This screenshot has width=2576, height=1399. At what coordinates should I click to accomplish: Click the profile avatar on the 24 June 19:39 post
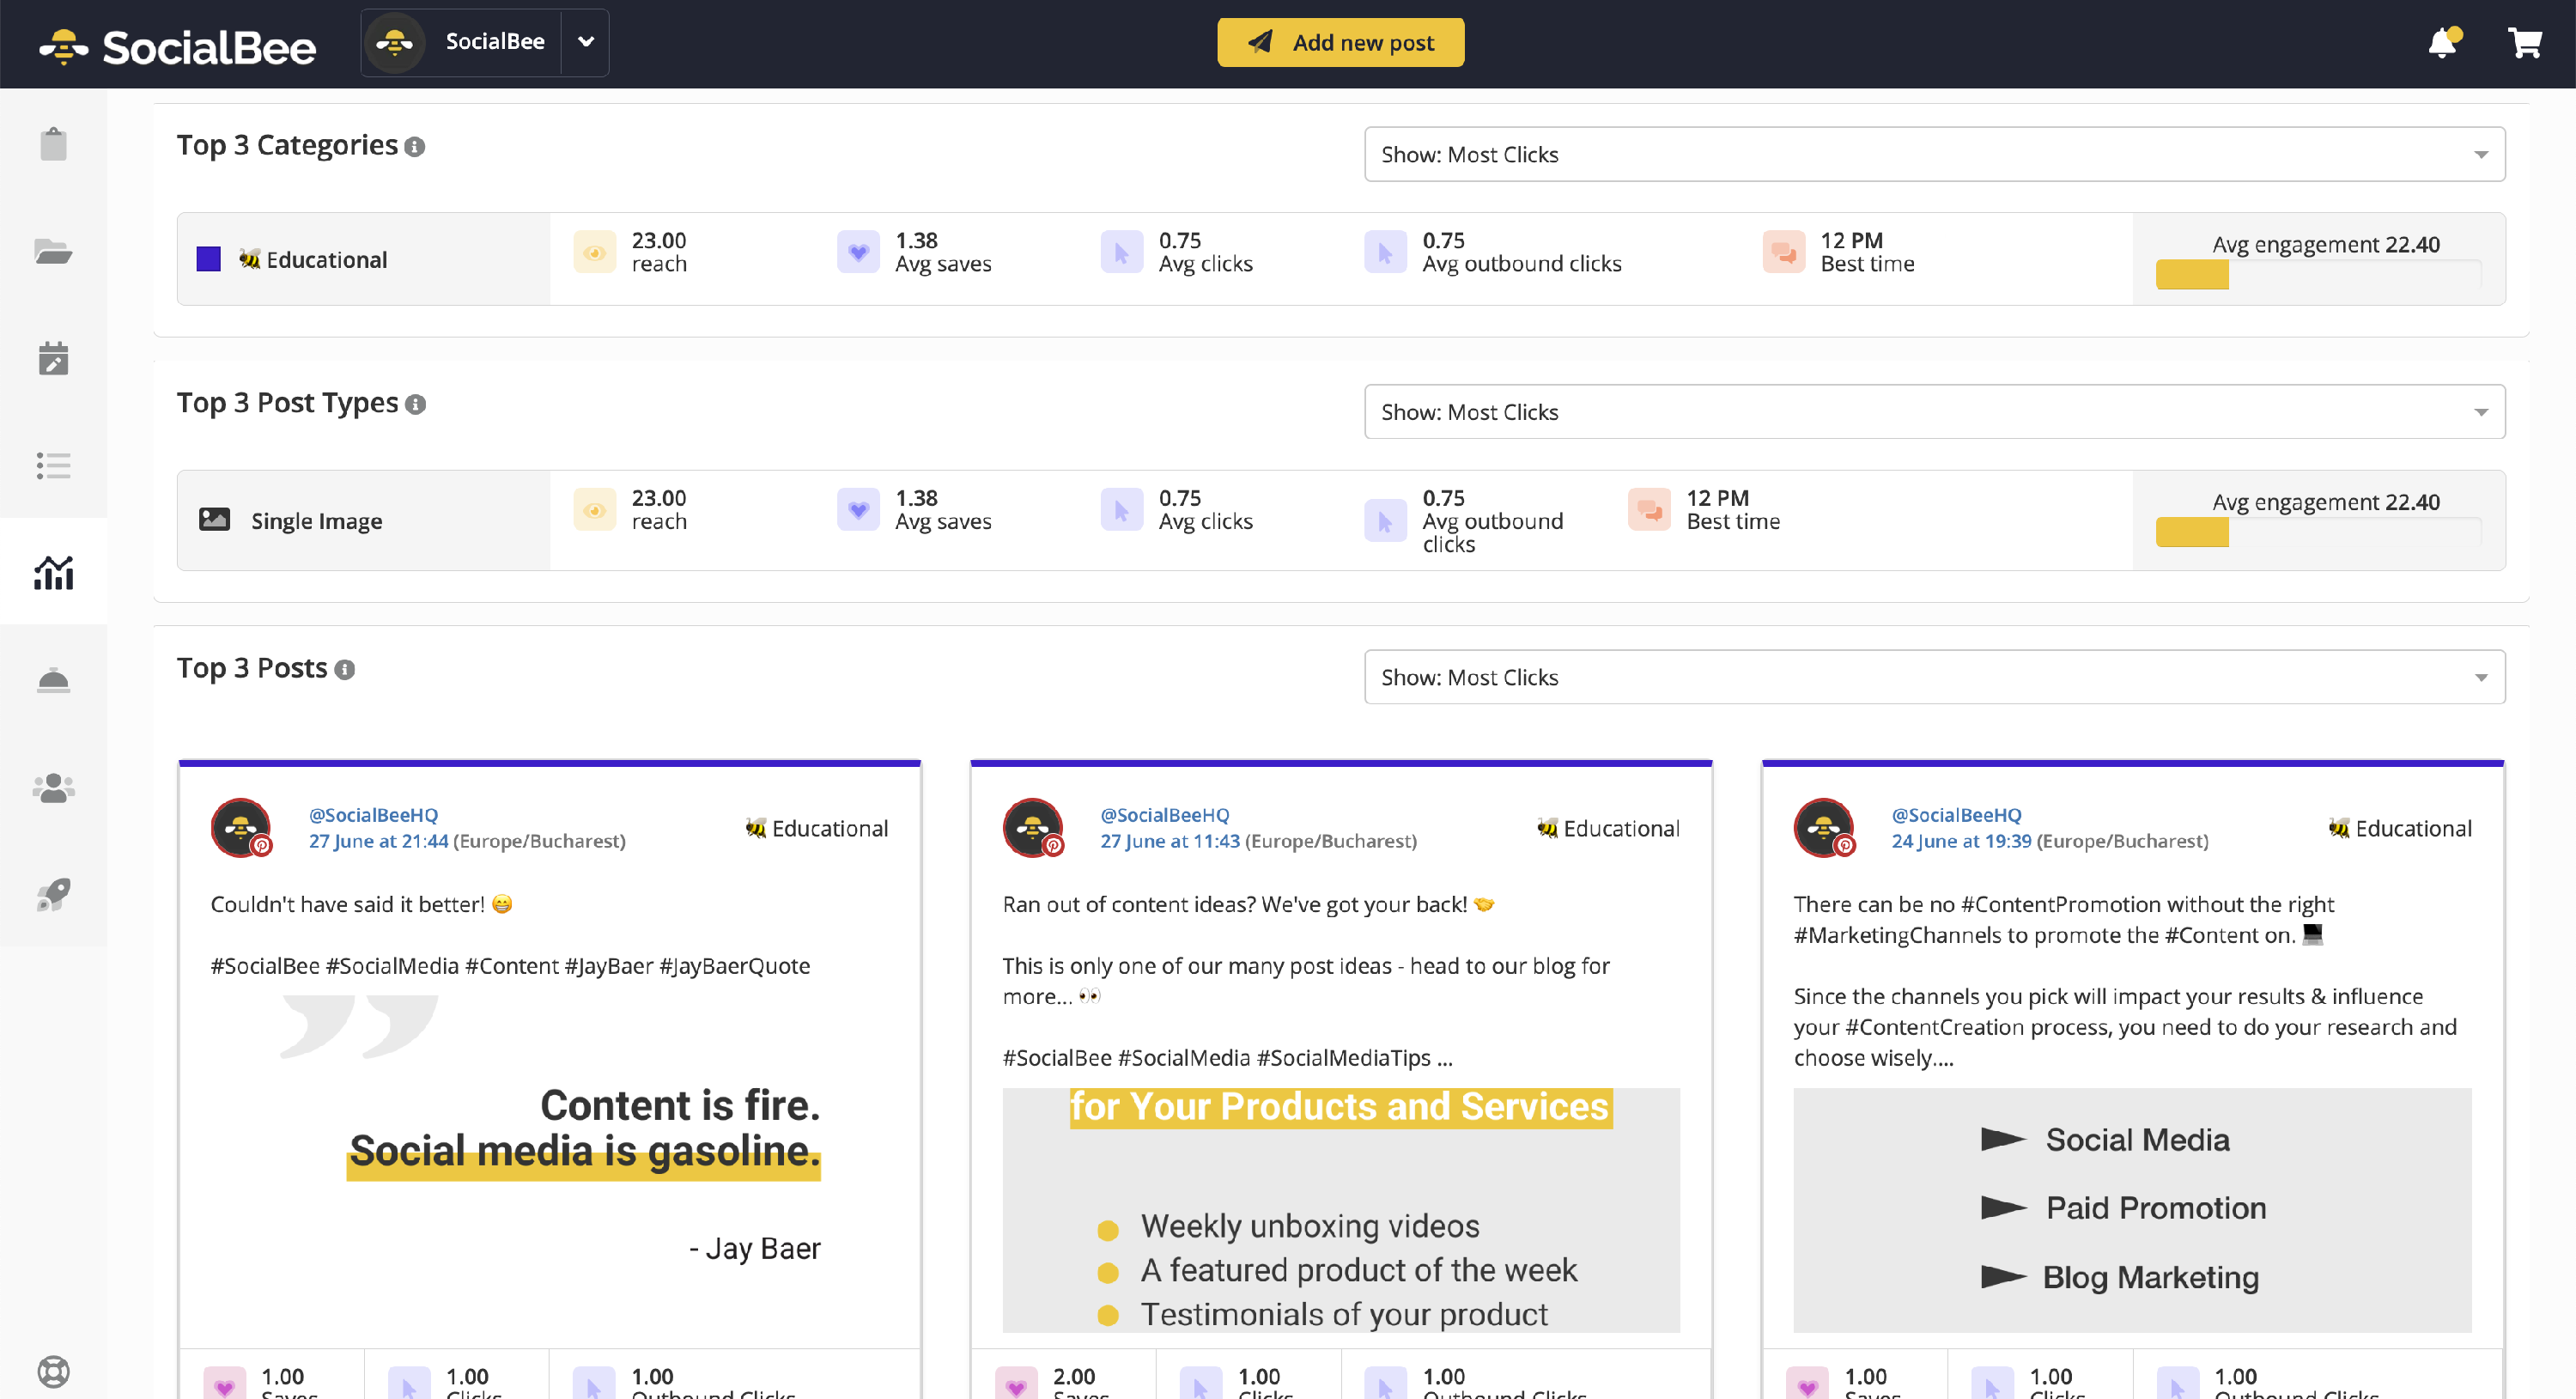click(x=1824, y=827)
